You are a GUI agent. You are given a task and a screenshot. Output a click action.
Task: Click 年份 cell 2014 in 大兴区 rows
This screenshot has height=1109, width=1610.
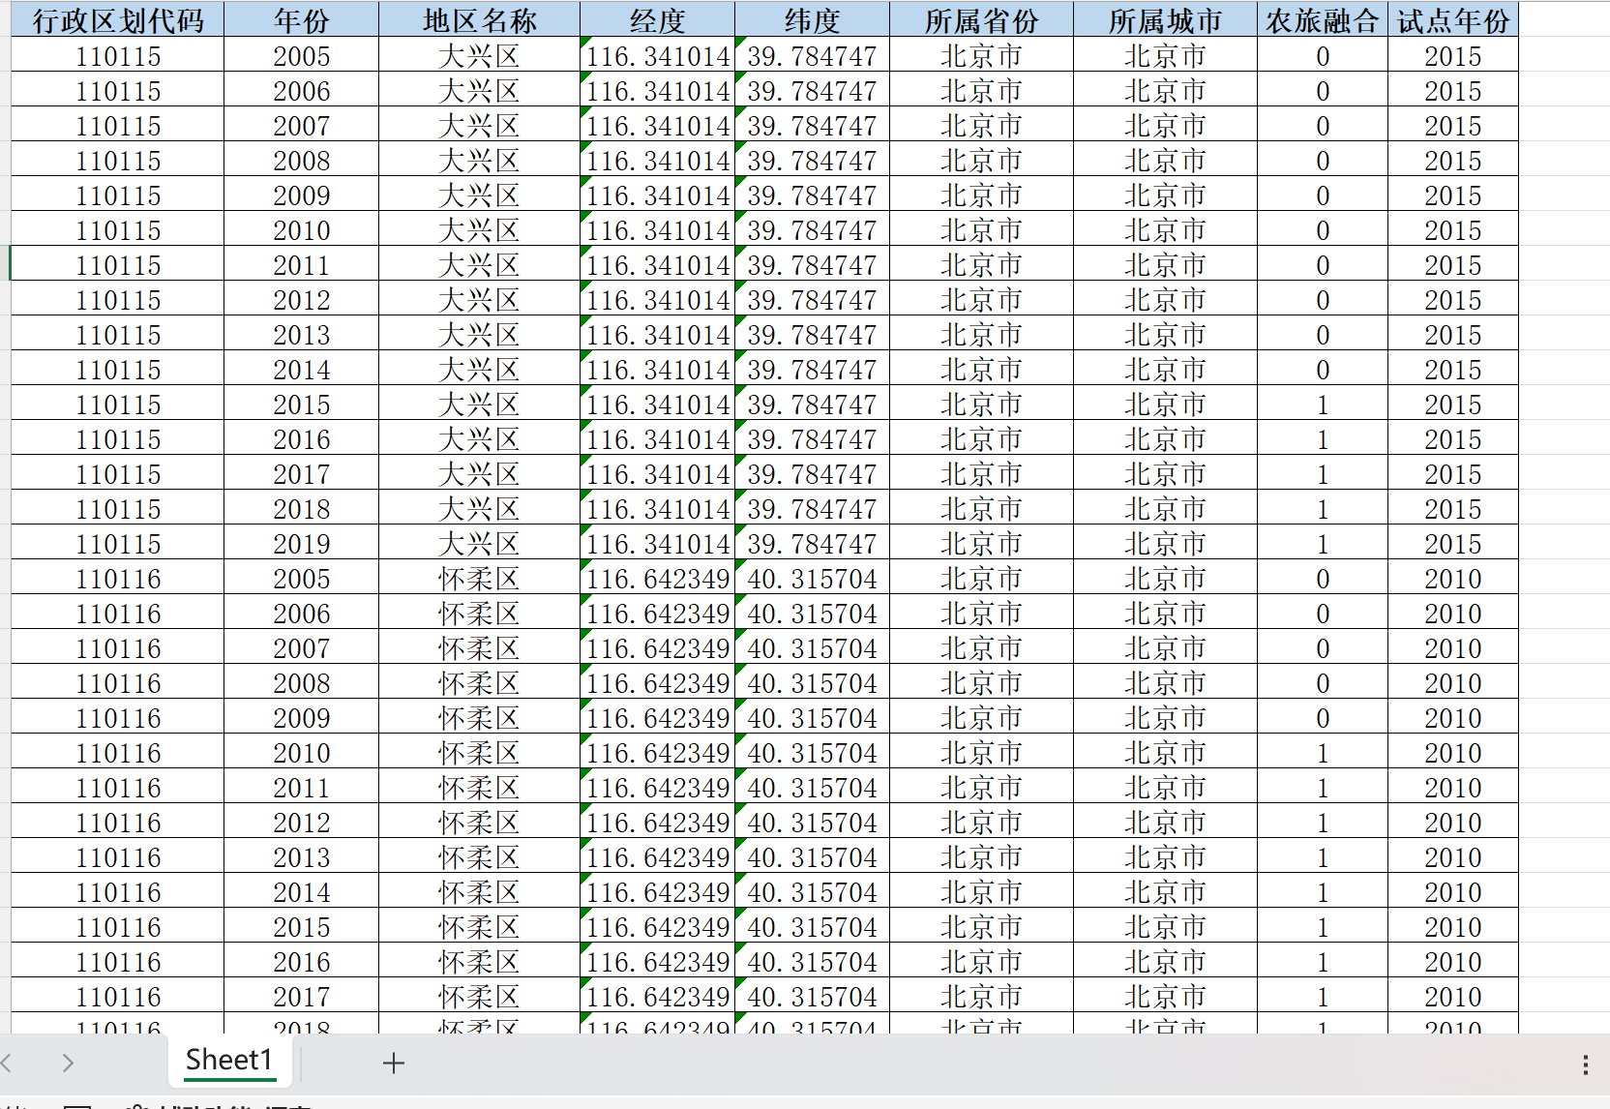(x=302, y=370)
